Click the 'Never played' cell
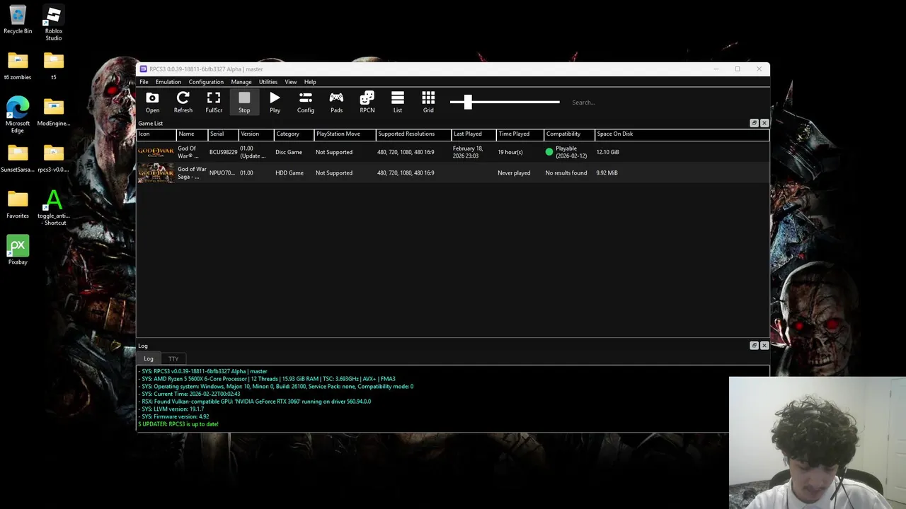The width and height of the screenshot is (906, 509). (514, 172)
